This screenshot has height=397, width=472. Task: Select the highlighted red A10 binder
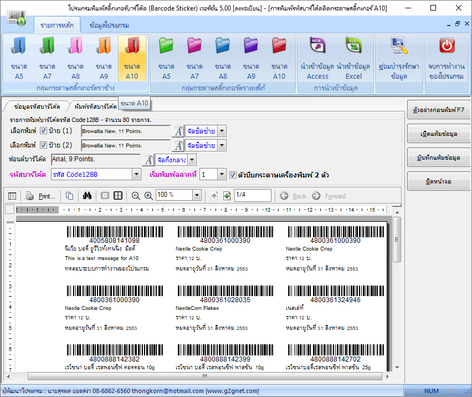point(132,58)
